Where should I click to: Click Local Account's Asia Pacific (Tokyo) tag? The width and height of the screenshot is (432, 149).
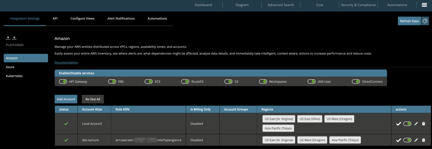pyautogui.click(x=278, y=128)
